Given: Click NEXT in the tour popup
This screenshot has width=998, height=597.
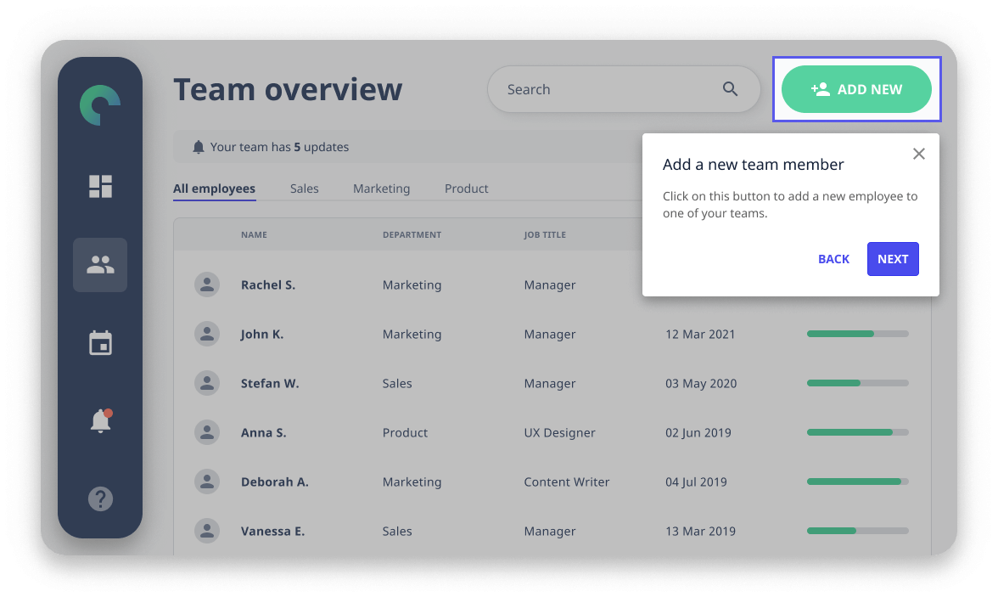Looking at the screenshot, I should pos(893,259).
